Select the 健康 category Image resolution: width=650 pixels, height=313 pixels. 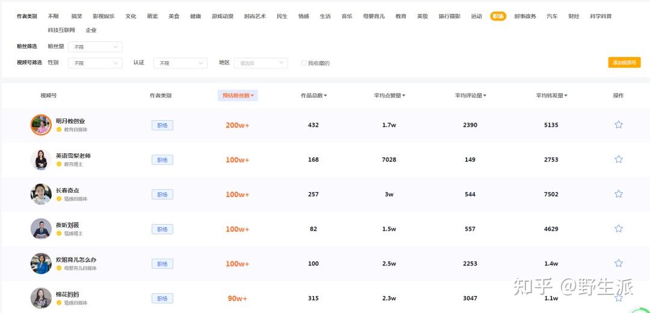pos(196,17)
